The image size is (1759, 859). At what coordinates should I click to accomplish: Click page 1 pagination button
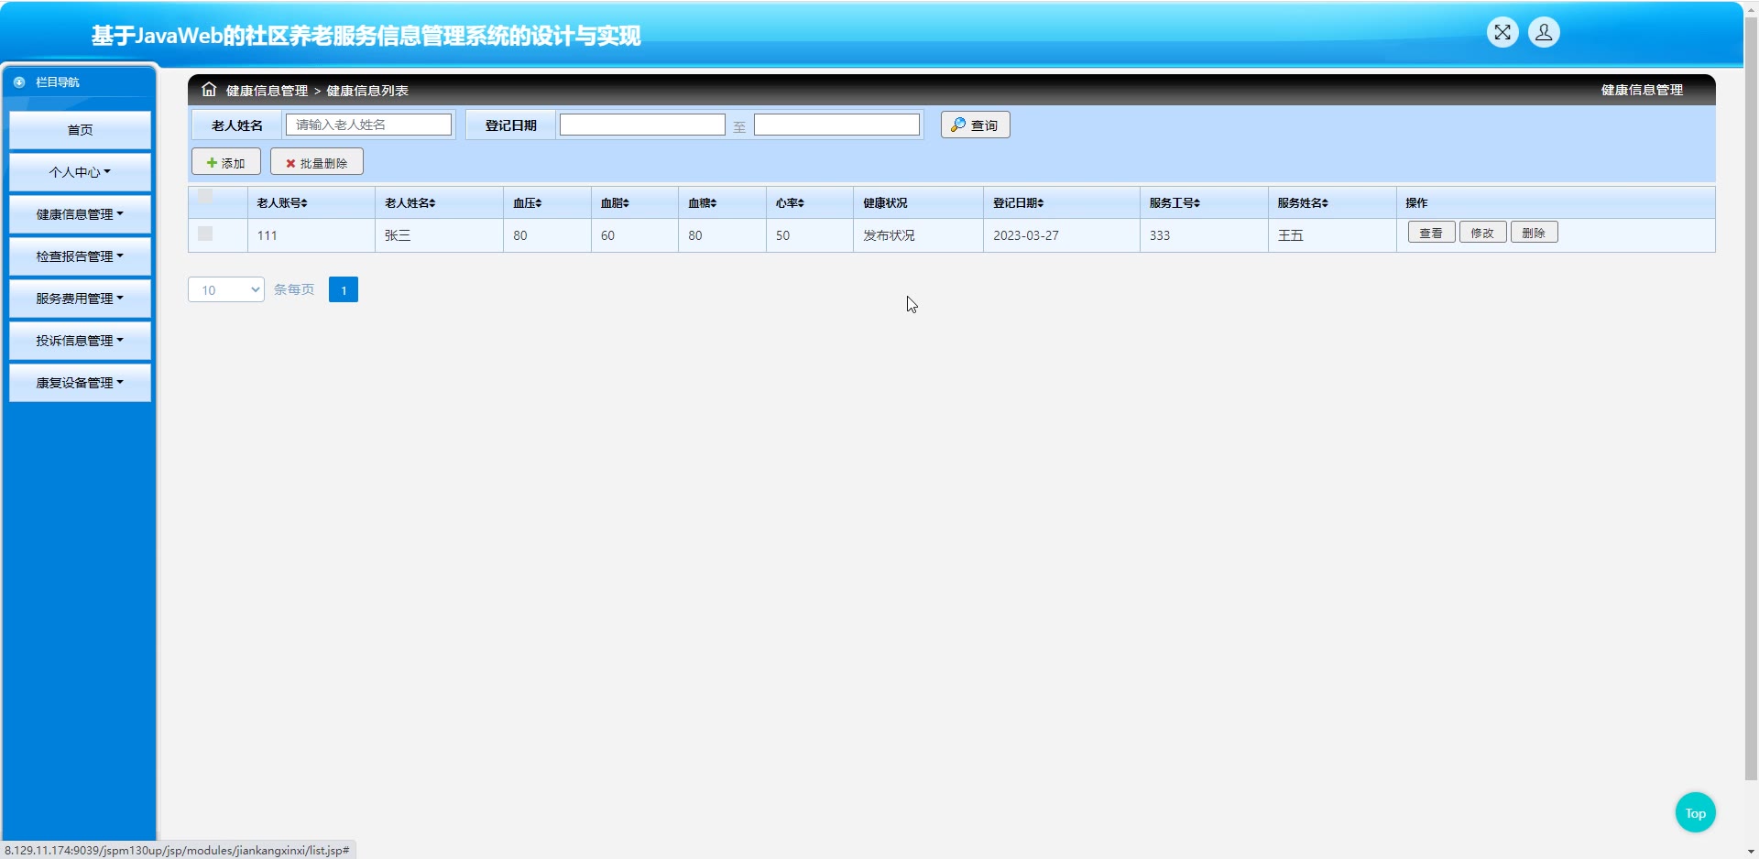[x=344, y=290]
